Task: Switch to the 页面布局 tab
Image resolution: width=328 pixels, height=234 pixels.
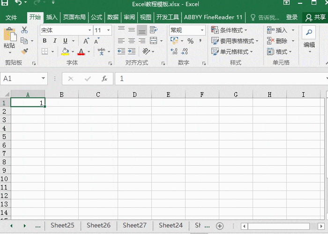Action: pos(74,17)
